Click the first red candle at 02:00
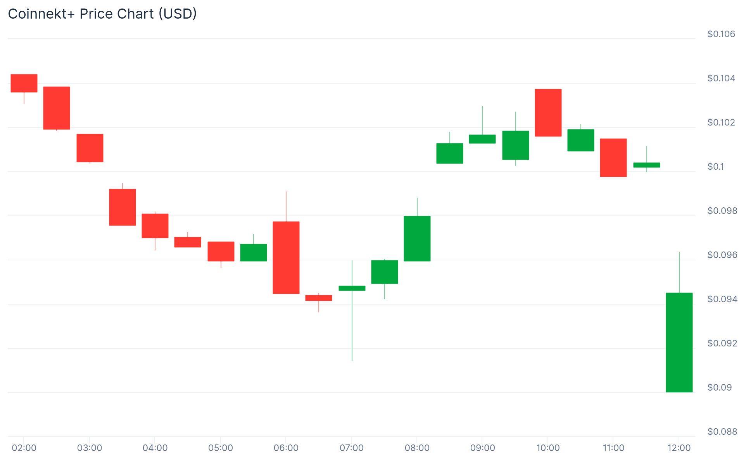The image size is (746, 465). pos(24,83)
